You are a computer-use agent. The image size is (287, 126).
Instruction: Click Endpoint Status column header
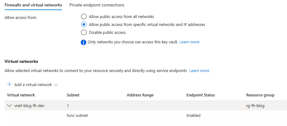click(x=200, y=95)
